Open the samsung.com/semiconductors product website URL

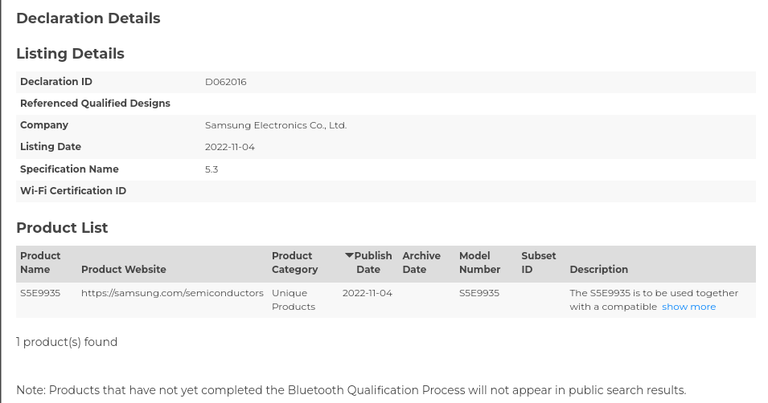click(x=172, y=293)
